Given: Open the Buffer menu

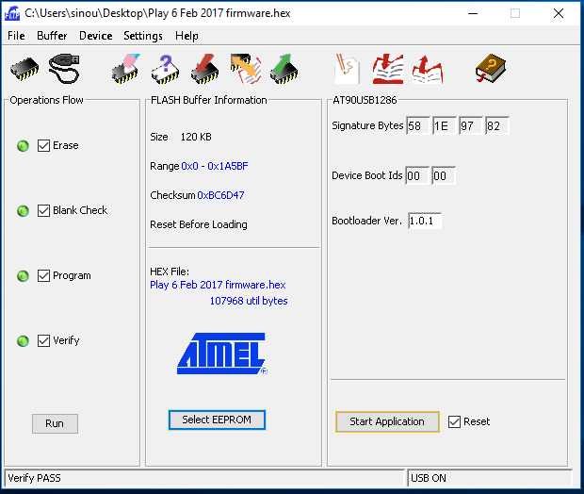Looking at the screenshot, I should (x=52, y=36).
